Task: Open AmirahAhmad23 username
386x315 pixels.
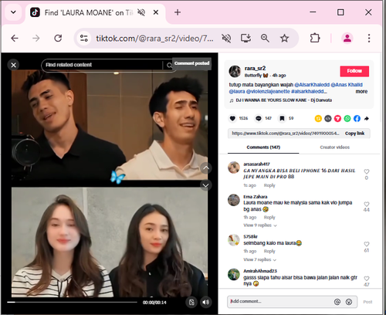Action: (260, 271)
